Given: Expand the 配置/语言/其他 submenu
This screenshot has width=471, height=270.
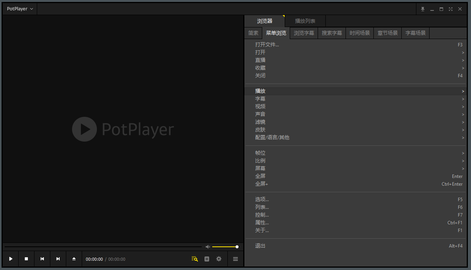Looking at the screenshot, I should tap(355, 138).
